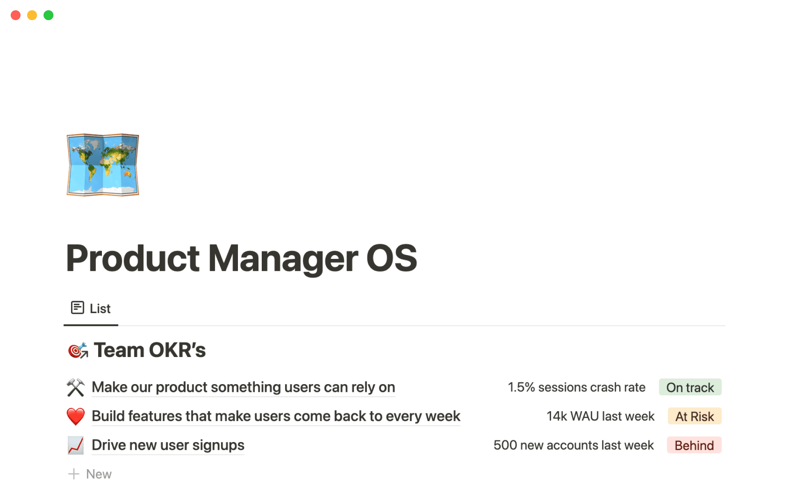This screenshot has width=789, height=493.
Task: Click New to add an OKR
Action: tap(99, 474)
